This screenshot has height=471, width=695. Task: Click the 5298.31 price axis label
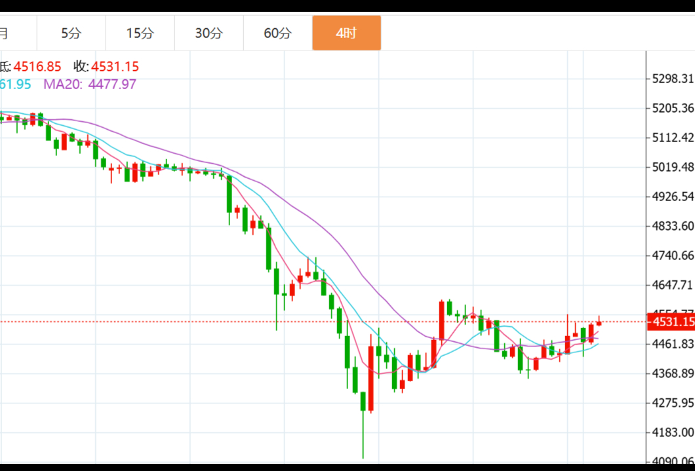click(x=673, y=79)
